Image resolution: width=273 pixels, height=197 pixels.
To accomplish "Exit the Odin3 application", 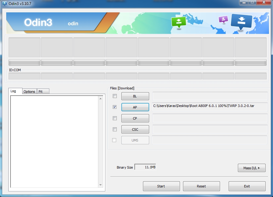I will [247, 186].
